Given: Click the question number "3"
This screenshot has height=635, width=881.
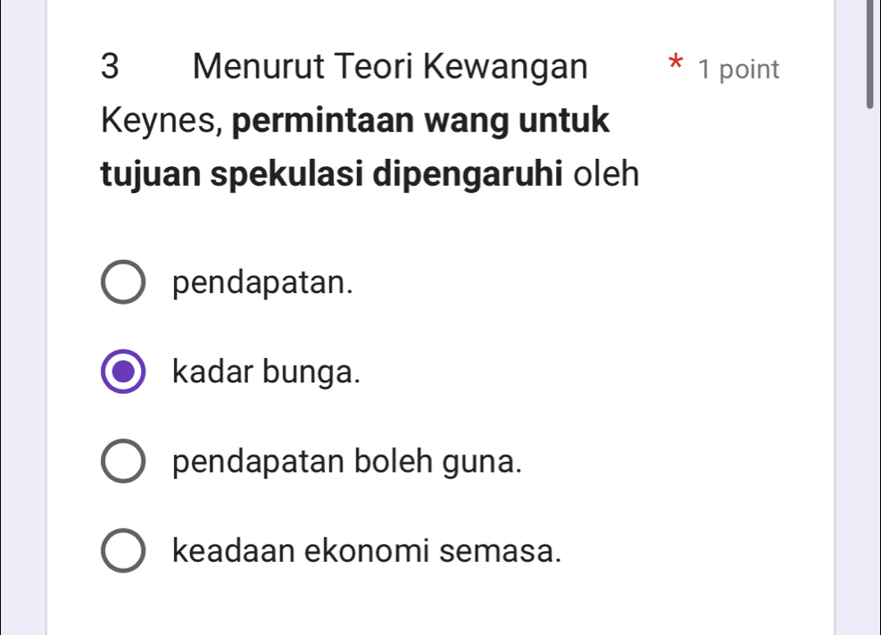Looking at the screenshot, I should pyautogui.click(x=111, y=67).
